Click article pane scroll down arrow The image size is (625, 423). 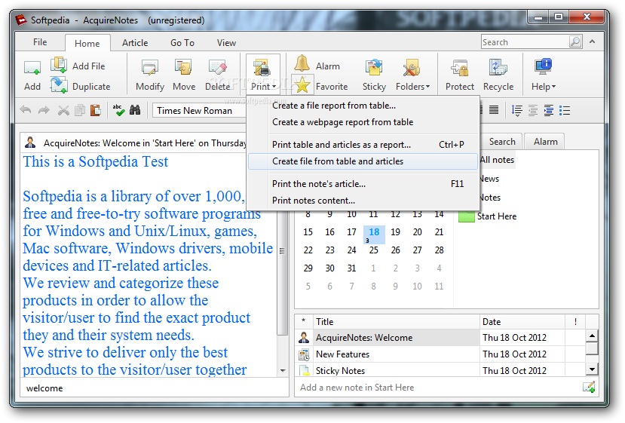(283, 370)
